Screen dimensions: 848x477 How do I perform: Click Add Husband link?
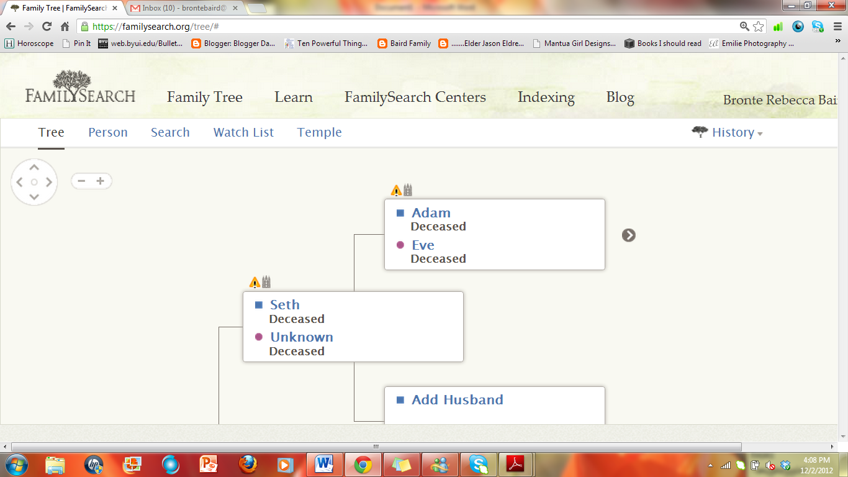click(x=458, y=399)
